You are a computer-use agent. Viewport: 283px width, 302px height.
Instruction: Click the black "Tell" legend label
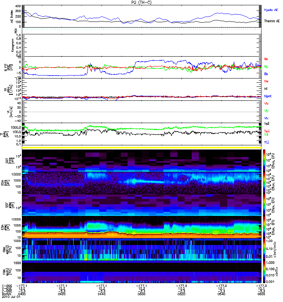[267, 124]
